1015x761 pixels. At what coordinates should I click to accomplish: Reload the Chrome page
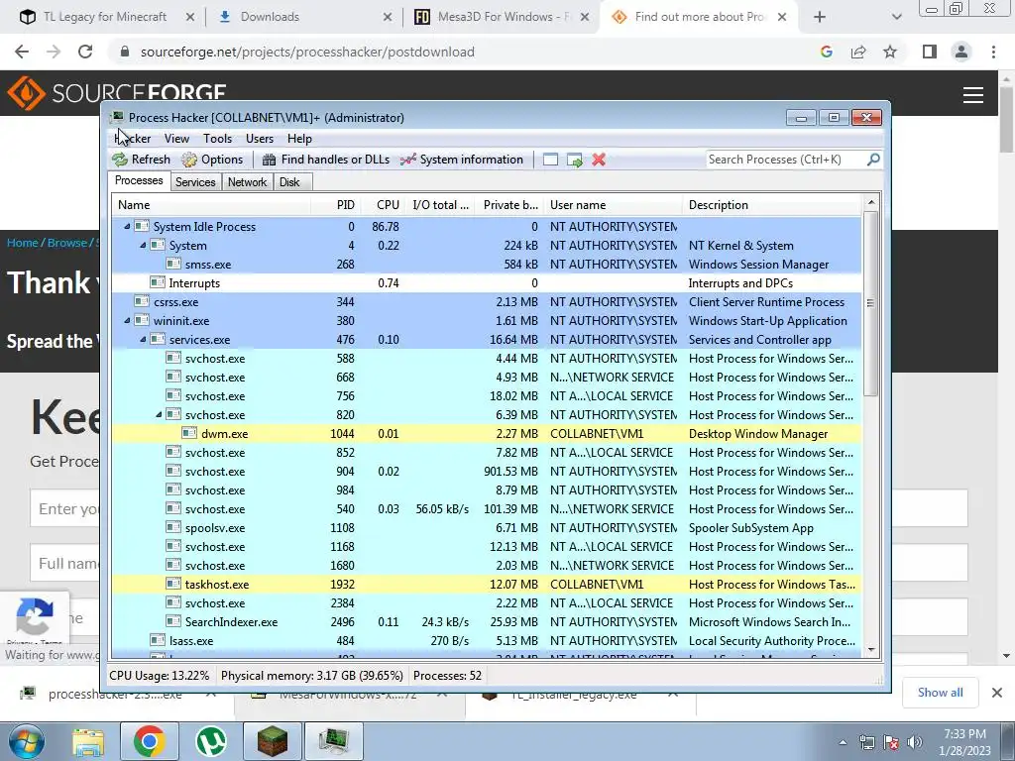[85, 52]
